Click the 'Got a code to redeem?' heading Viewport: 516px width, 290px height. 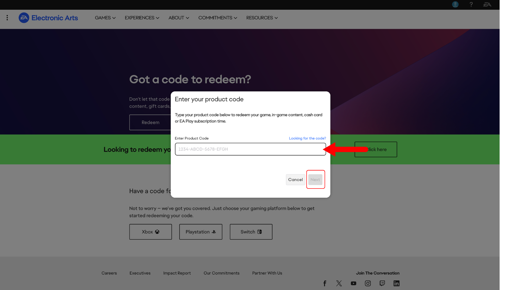coord(190,79)
